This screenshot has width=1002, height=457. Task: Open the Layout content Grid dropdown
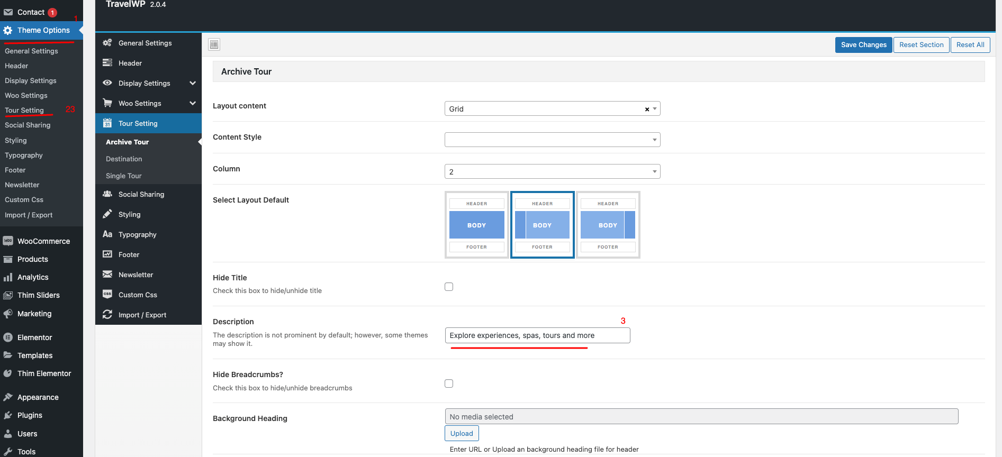point(553,108)
